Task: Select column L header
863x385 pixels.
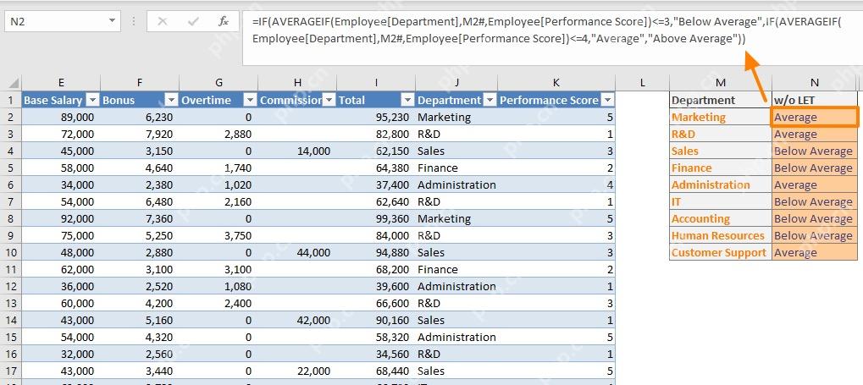Action: [642, 83]
